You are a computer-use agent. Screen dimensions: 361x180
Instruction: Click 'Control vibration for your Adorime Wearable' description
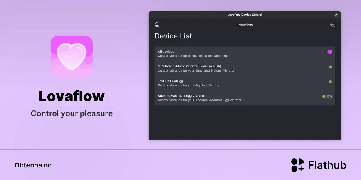(200, 100)
